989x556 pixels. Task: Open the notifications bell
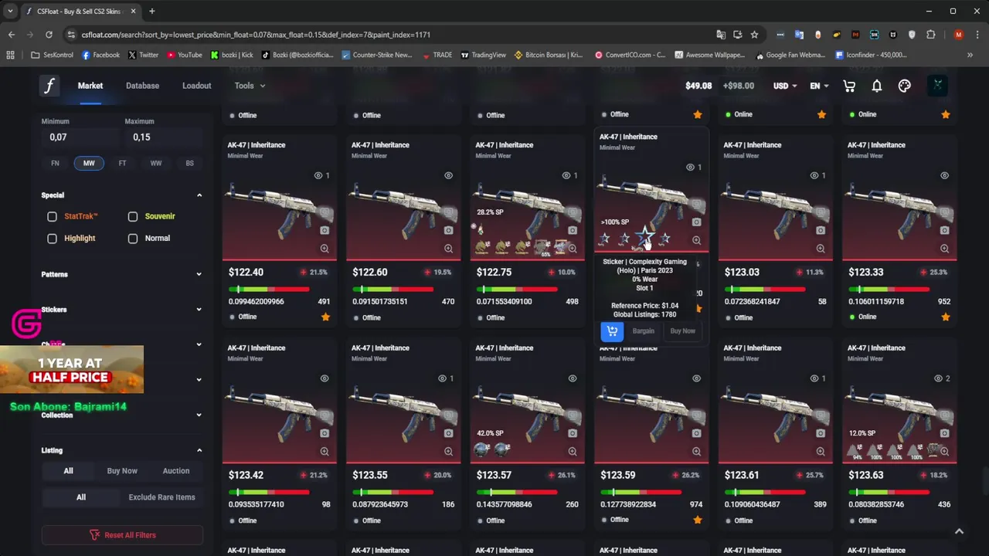tap(877, 86)
